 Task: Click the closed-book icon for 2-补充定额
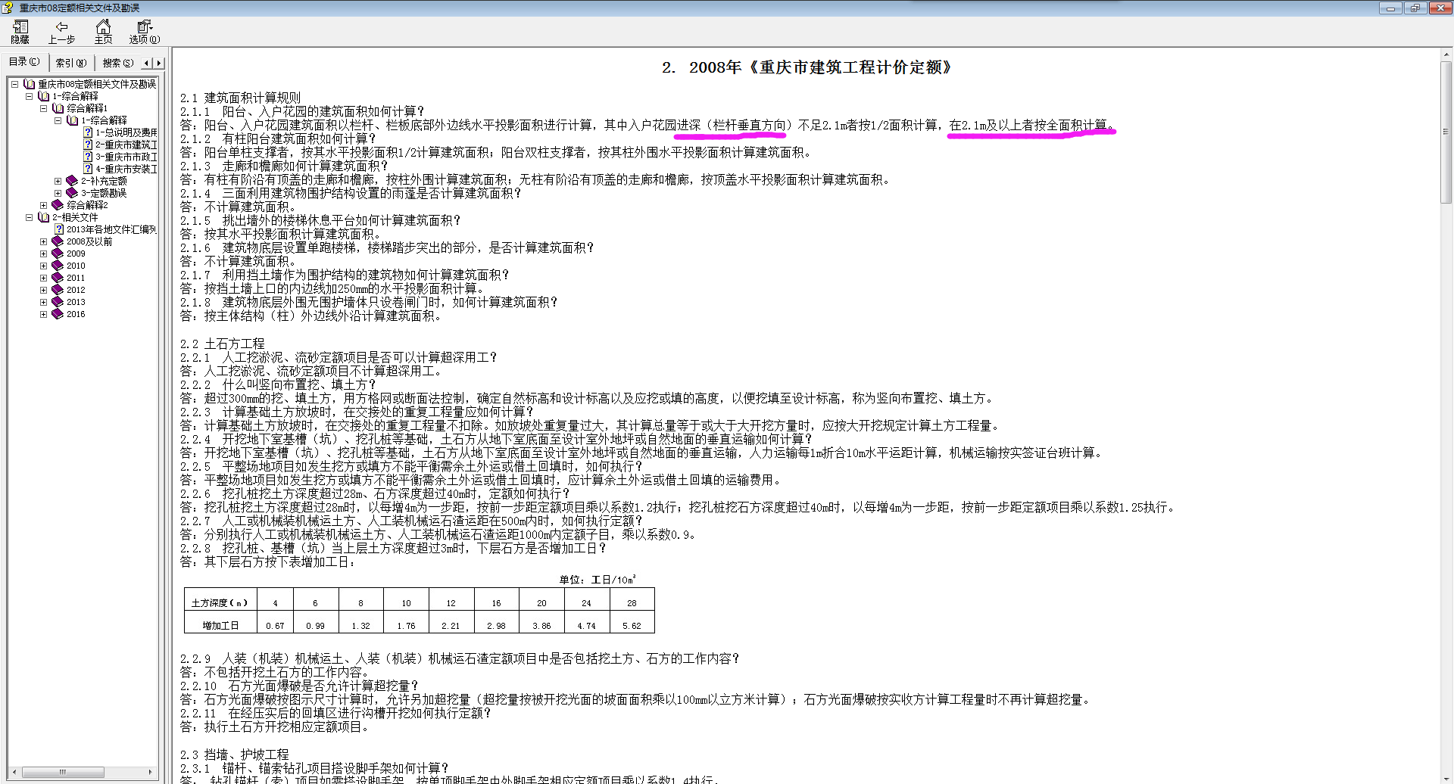pos(72,181)
